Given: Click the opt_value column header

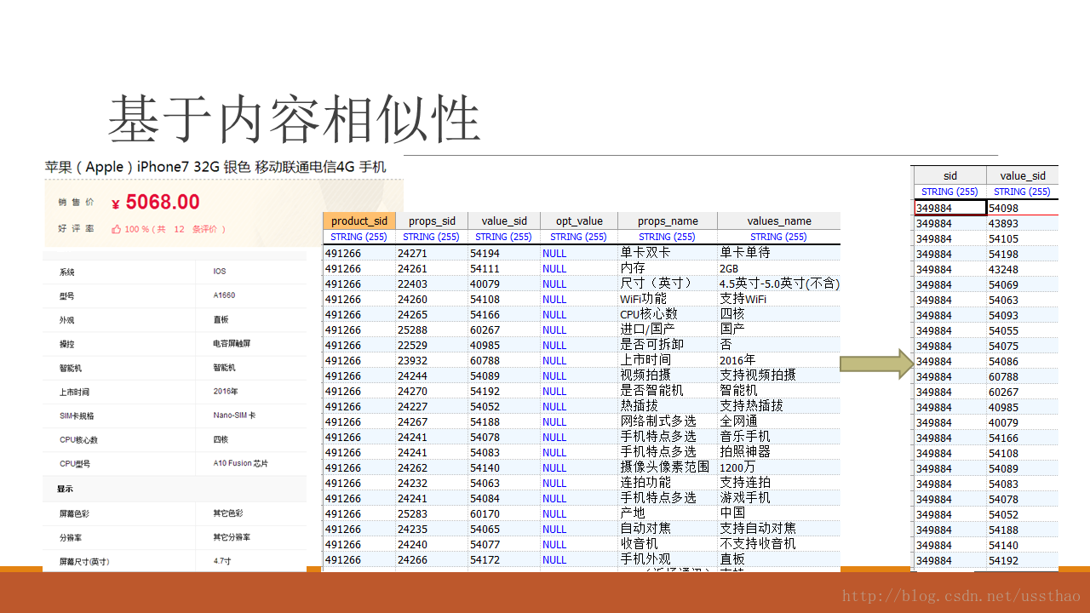Looking at the screenshot, I should [x=579, y=221].
